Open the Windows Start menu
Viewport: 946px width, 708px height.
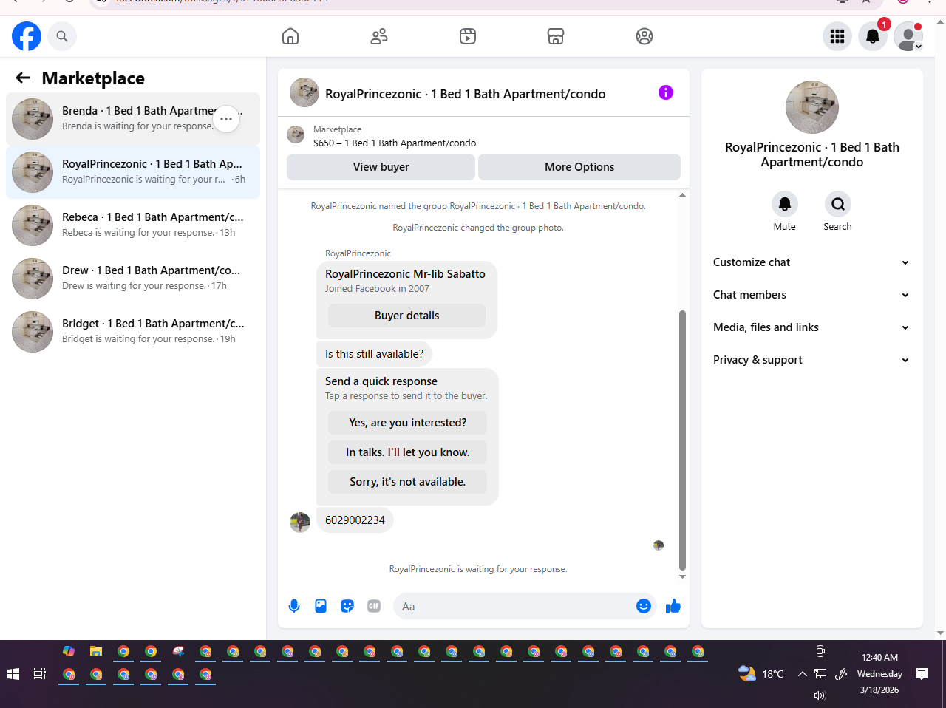13,674
